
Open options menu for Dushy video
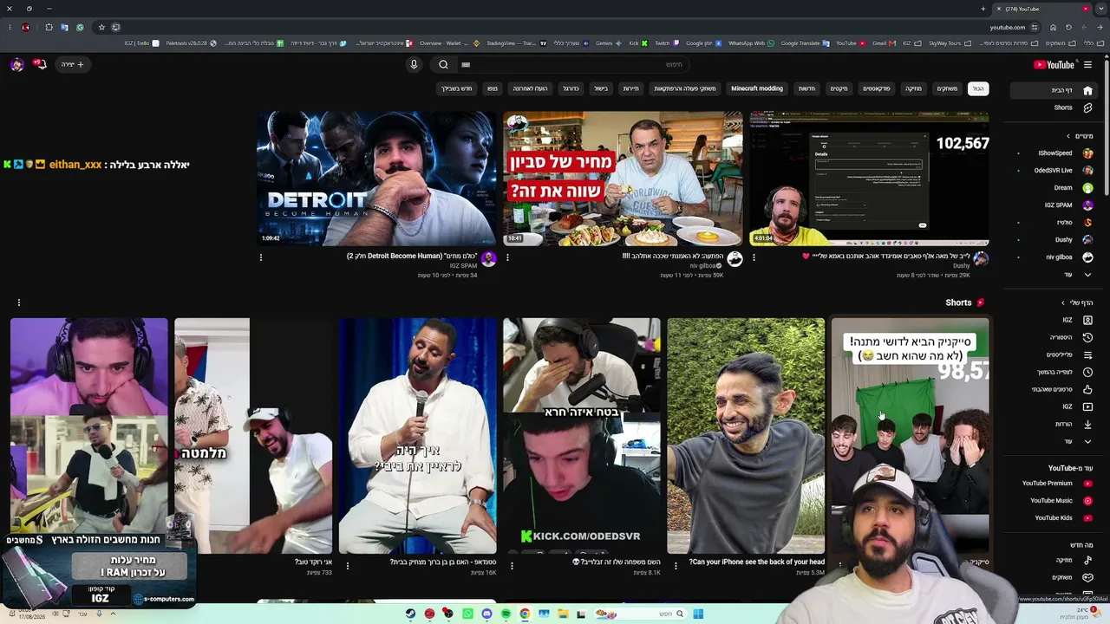[754, 257]
